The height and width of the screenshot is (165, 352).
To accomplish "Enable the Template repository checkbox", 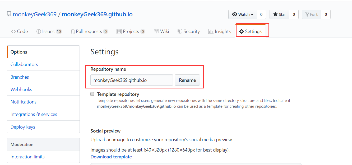I will tap(92, 94).
